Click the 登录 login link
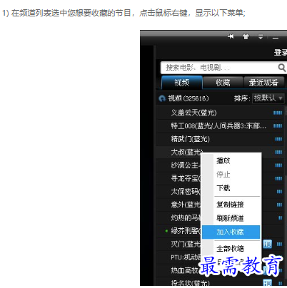 [x=281, y=52]
